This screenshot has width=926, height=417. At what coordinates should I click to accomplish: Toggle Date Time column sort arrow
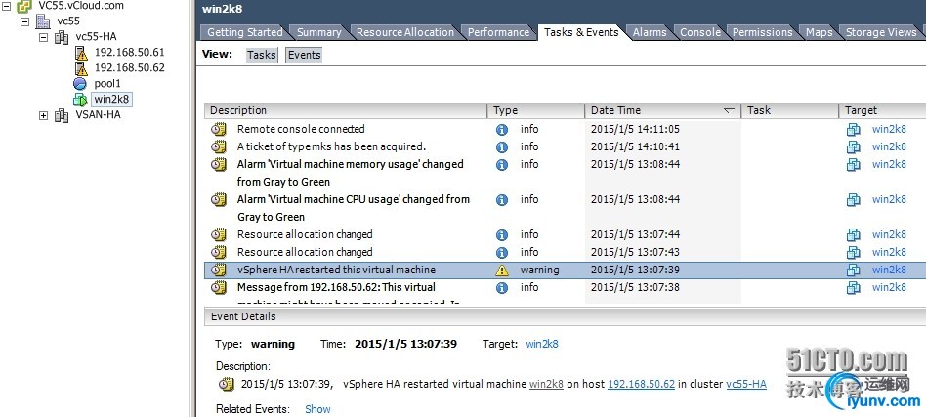point(729,110)
